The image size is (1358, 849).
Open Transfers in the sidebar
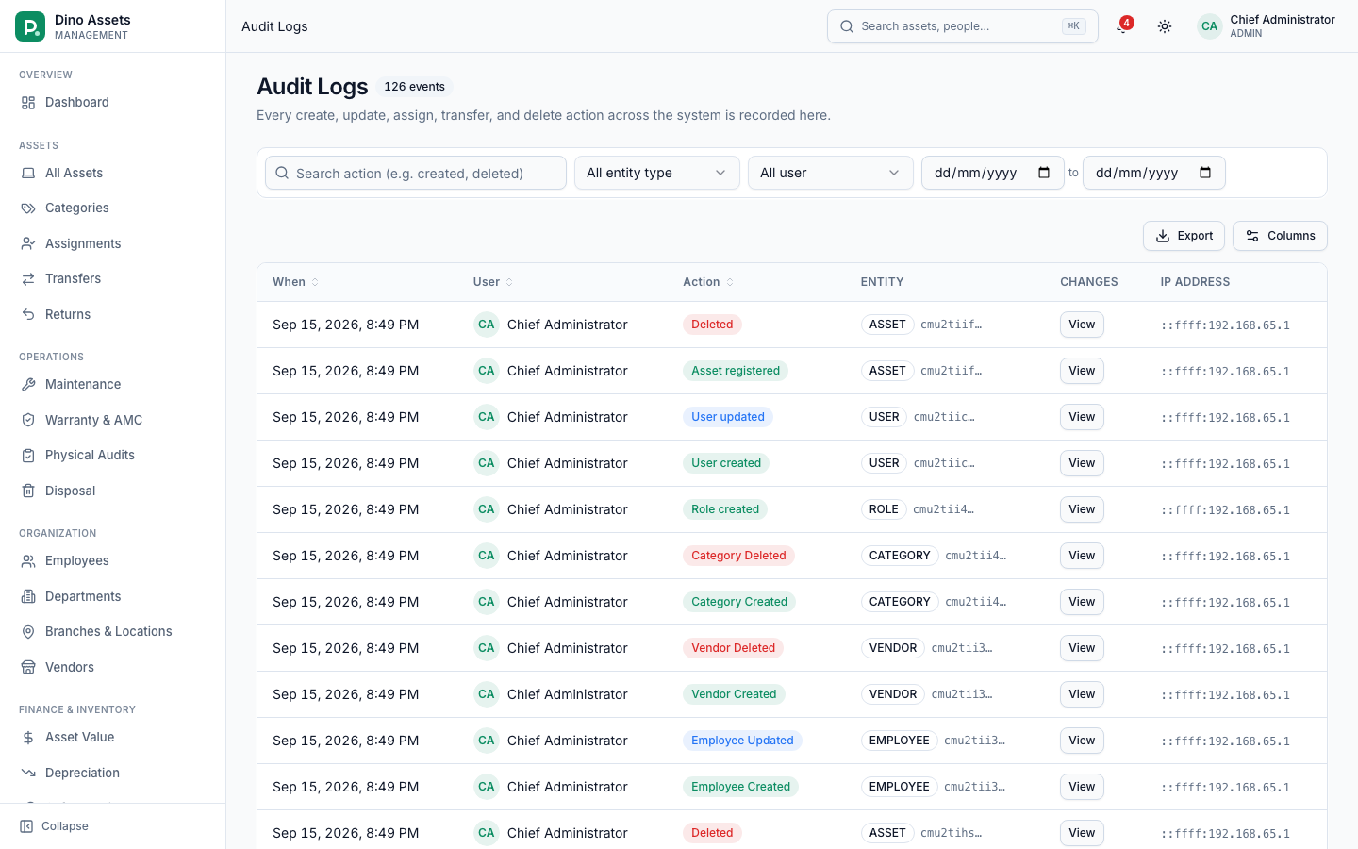pos(113,279)
